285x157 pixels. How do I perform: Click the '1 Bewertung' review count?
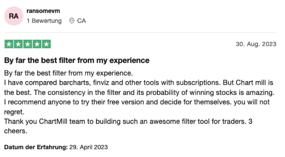click(x=44, y=21)
